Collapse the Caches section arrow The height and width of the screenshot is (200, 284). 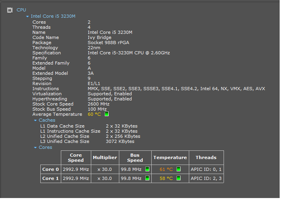pyautogui.click(x=35, y=120)
